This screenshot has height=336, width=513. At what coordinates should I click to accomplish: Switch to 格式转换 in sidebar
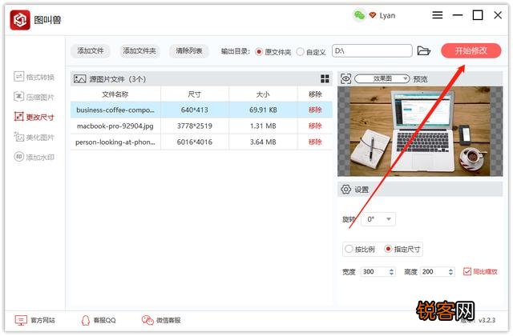click(34, 77)
